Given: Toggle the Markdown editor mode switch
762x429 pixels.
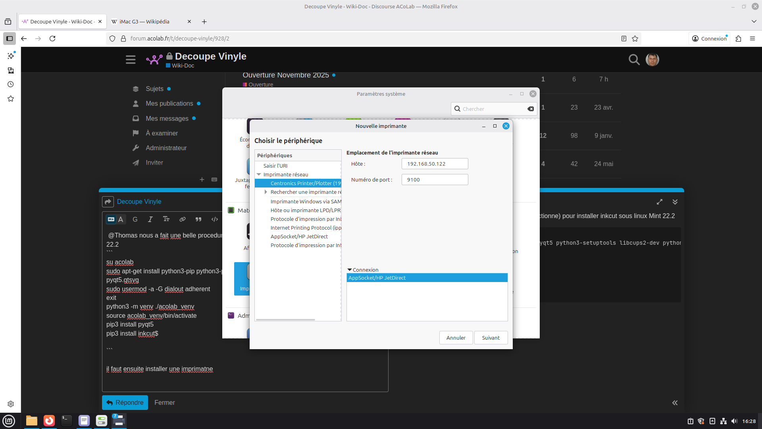Looking at the screenshot, I should [111, 219].
